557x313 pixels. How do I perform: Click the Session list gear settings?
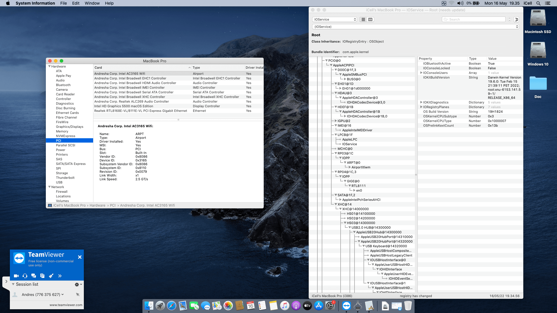pyautogui.click(x=77, y=284)
